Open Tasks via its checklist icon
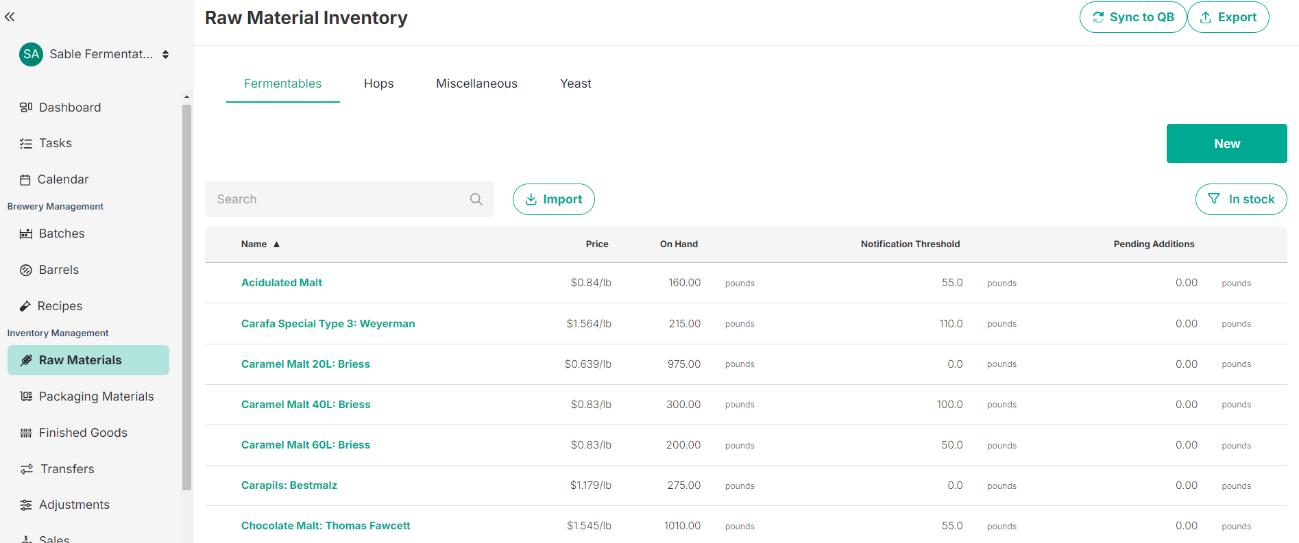This screenshot has height=543, width=1299. pos(26,144)
